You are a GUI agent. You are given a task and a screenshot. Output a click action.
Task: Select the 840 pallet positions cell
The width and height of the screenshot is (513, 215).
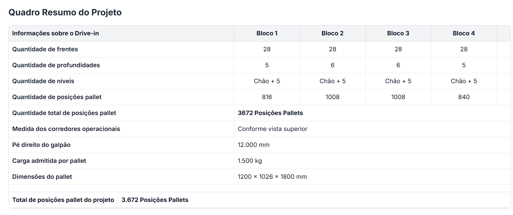[464, 97]
